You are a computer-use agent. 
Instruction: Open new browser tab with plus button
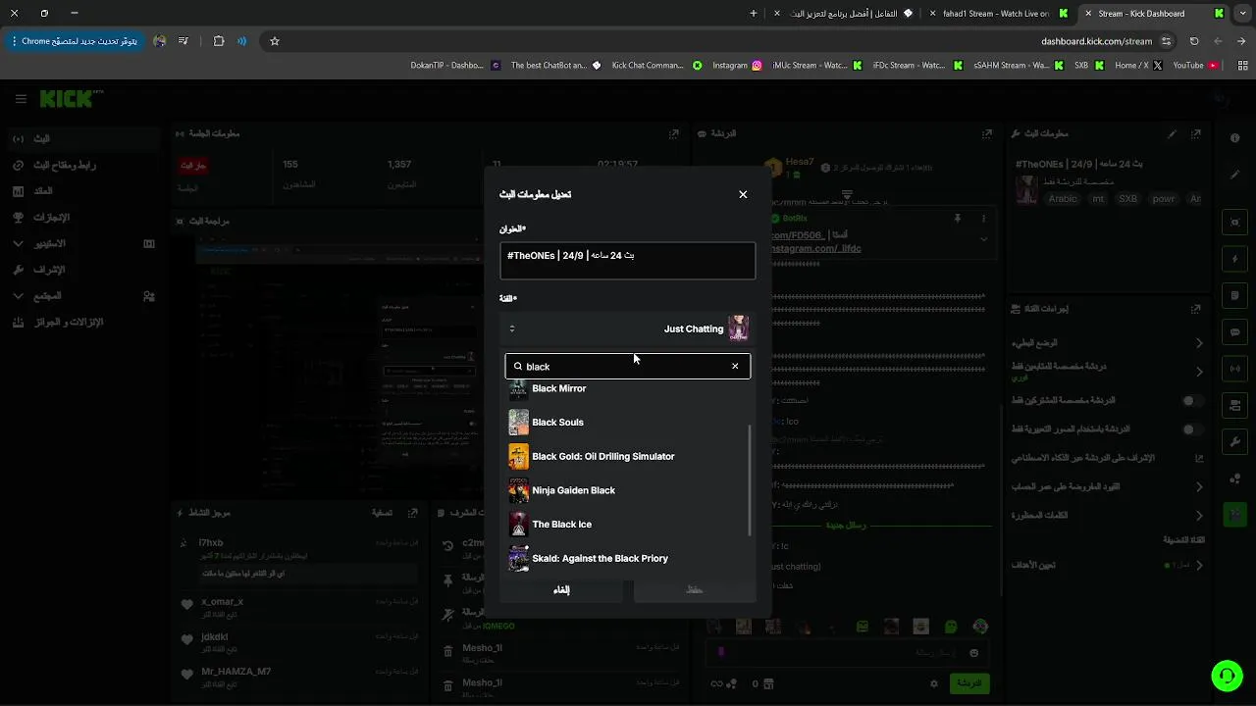[x=753, y=14]
